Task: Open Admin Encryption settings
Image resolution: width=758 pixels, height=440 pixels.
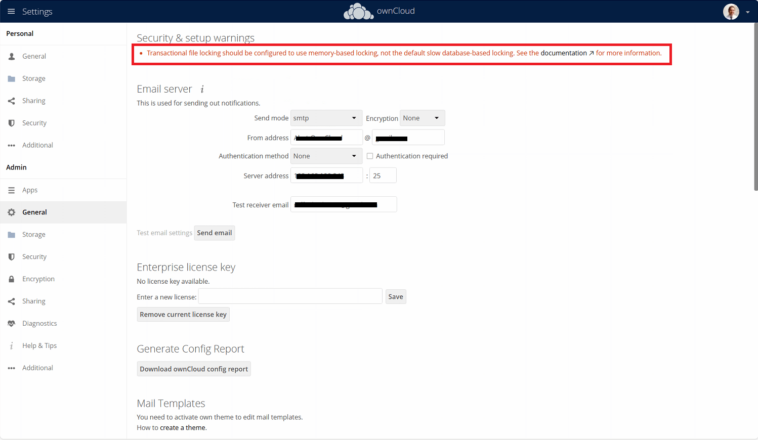Action: point(63,279)
